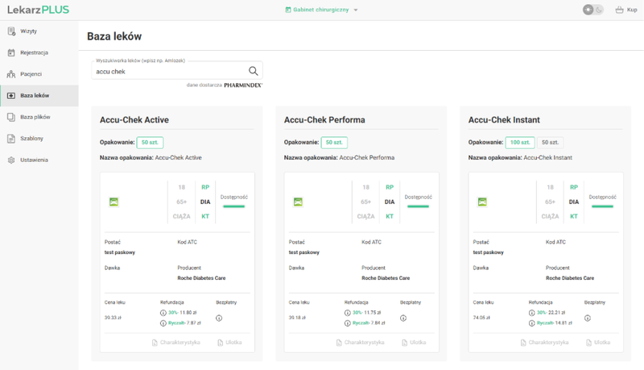The width and height of the screenshot is (644, 370).
Task: Open Wizyty in the sidebar
Action: click(x=39, y=31)
